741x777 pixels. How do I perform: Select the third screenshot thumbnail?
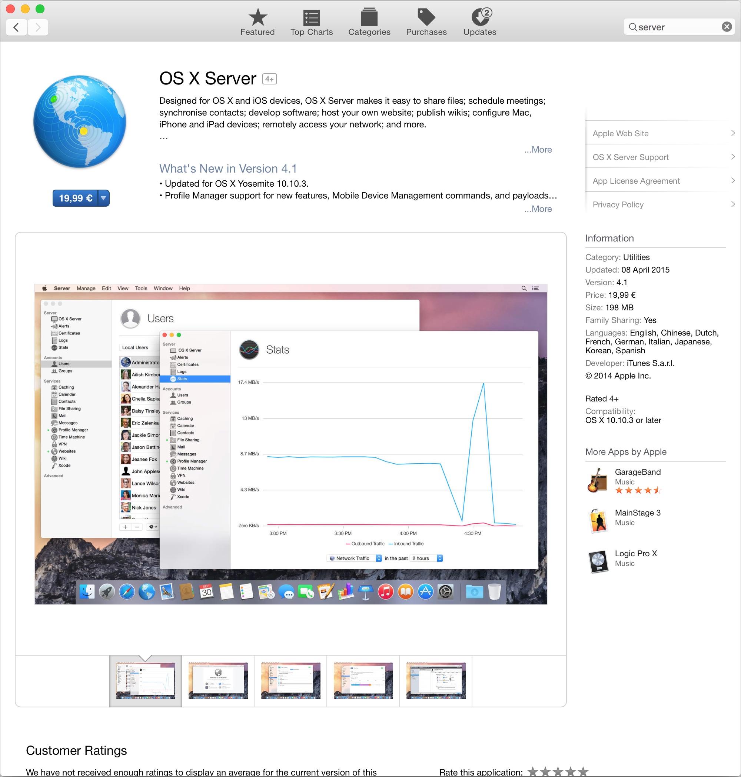tap(291, 681)
